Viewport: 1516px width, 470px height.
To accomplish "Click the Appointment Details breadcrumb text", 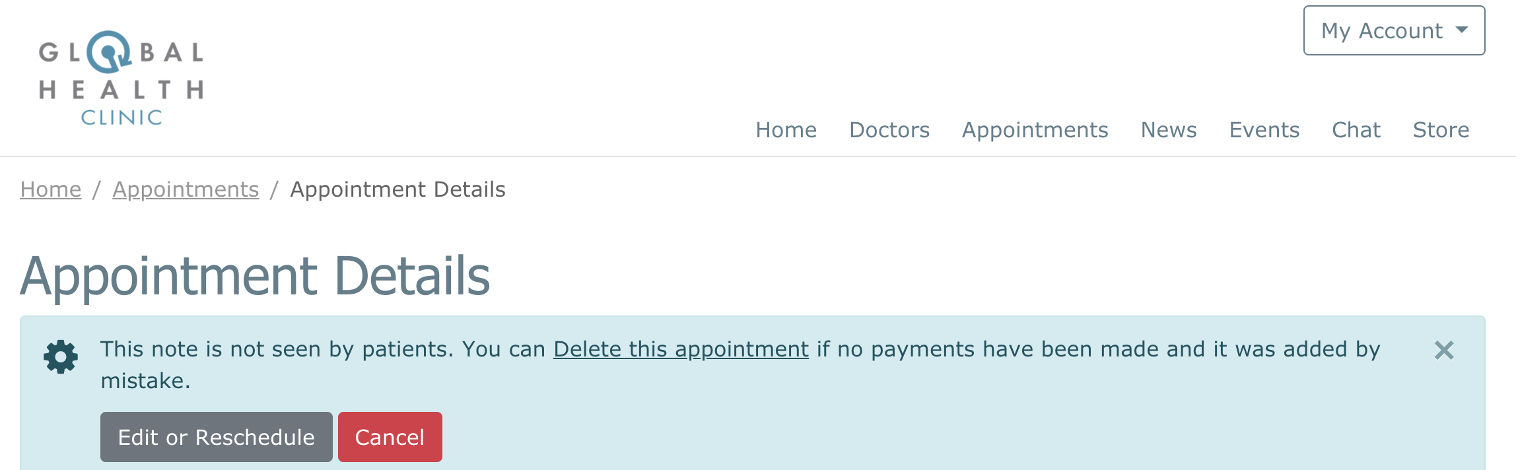I will [x=397, y=189].
